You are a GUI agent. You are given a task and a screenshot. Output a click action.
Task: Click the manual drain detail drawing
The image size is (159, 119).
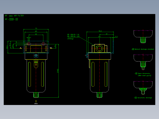point(143,37)
